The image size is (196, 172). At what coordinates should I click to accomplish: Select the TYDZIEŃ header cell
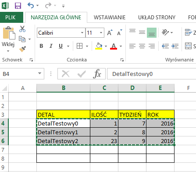pyautogui.click(x=132, y=114)
